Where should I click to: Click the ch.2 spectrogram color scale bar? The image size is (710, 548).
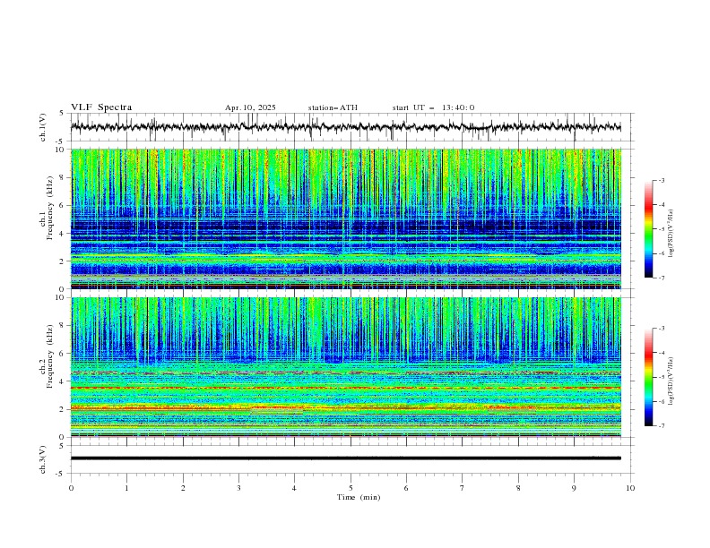click(x=648, y=377)
